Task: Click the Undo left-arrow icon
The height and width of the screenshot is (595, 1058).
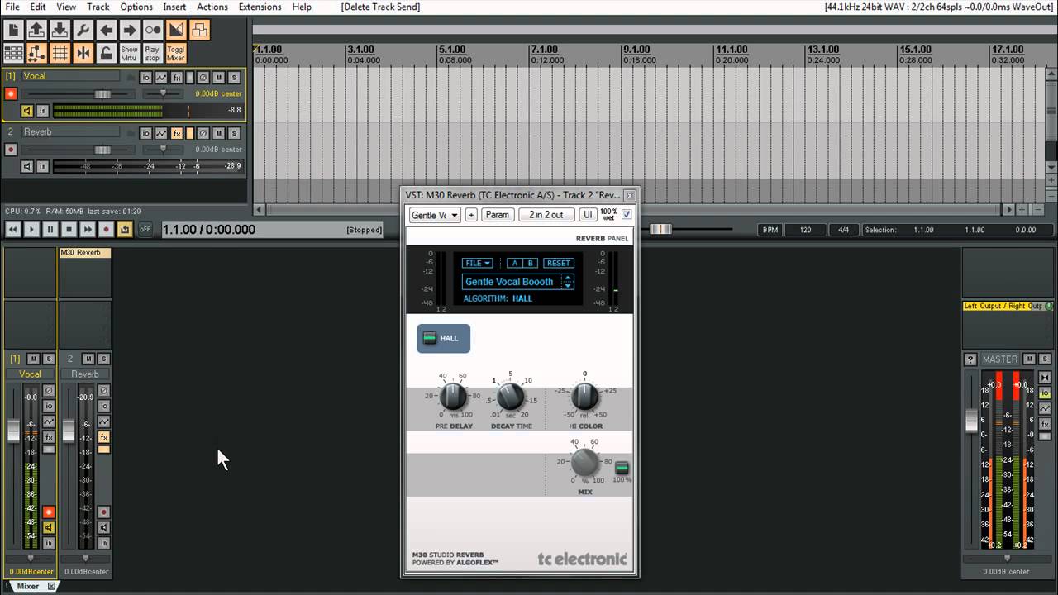Action: click(106, 31)
